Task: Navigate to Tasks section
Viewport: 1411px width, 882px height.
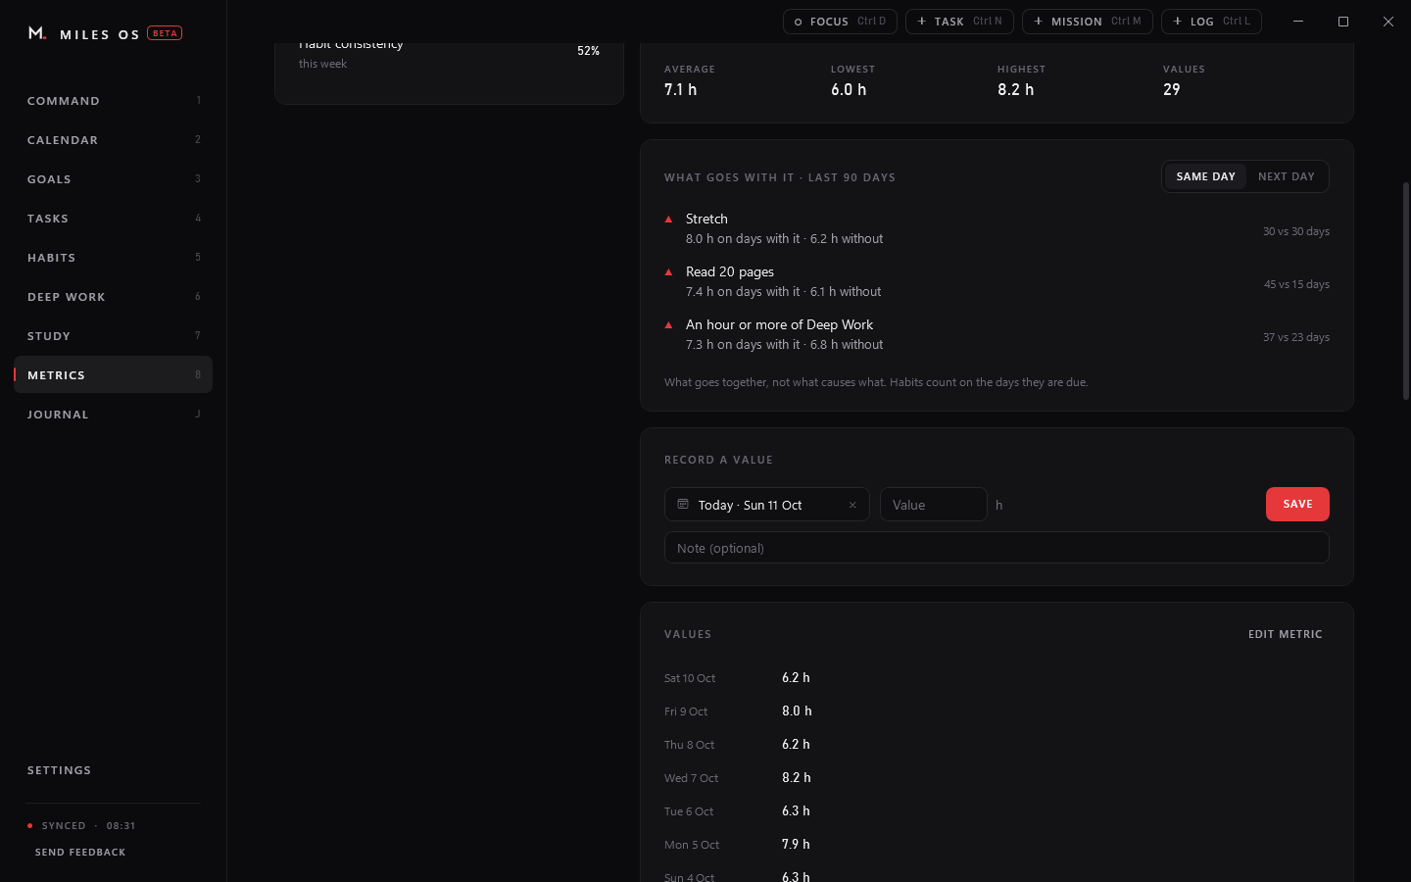Action: (113, 219)
